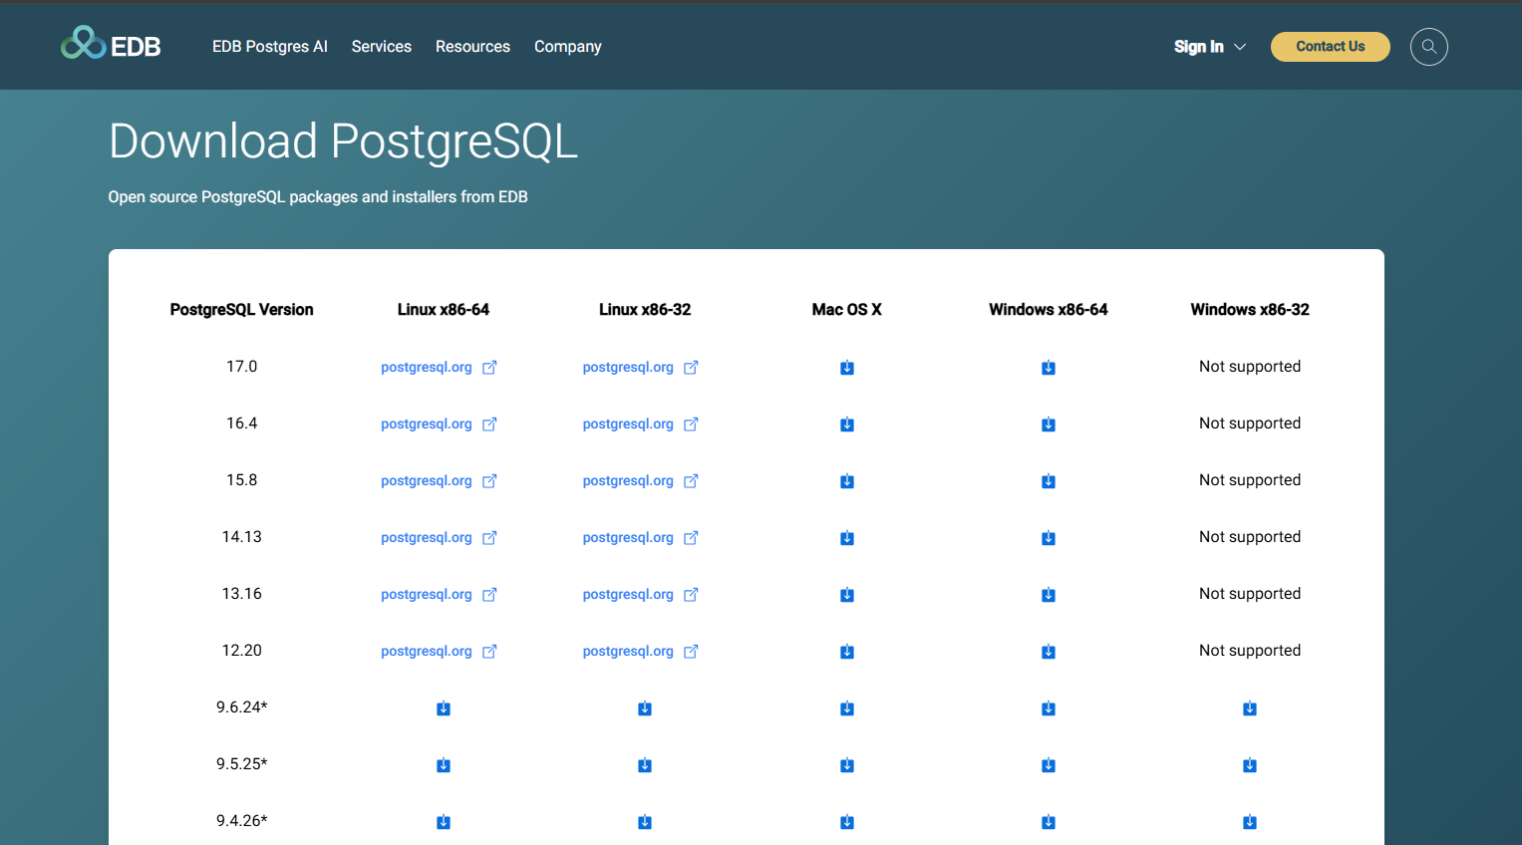Open postgresql.org link for 16.4 Linux x86-32
This screenshot has width=1522, height=845.
point(640,424)
